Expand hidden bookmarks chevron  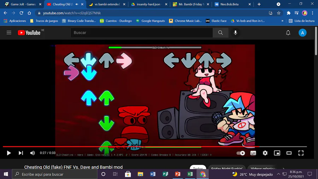click(282, 21)
